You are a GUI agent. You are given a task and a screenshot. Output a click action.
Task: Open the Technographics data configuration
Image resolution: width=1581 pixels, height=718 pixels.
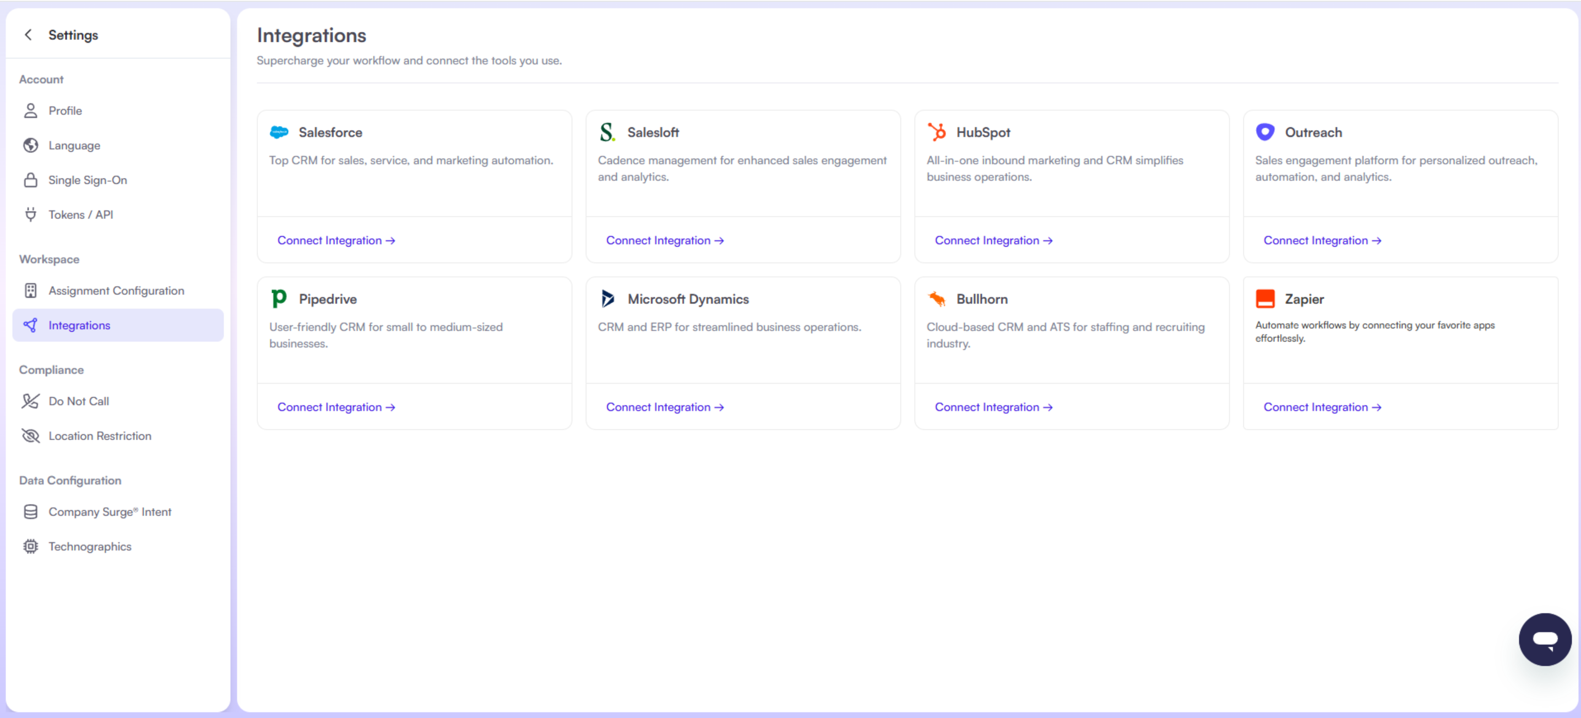[90, 546]
